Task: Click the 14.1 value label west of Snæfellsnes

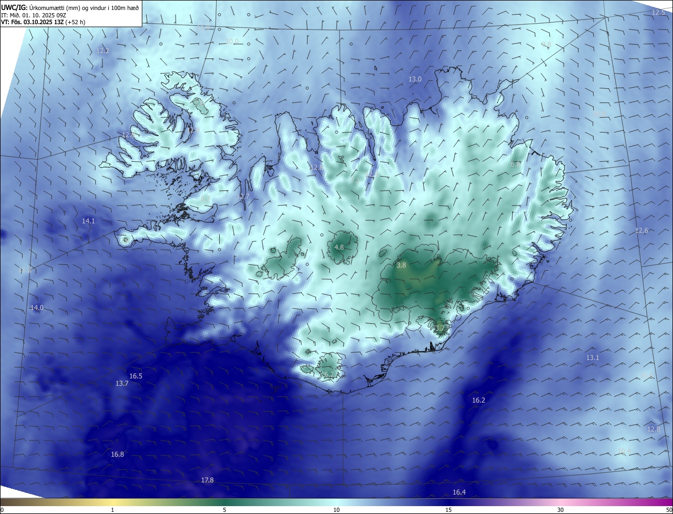Action: [88, 221]
